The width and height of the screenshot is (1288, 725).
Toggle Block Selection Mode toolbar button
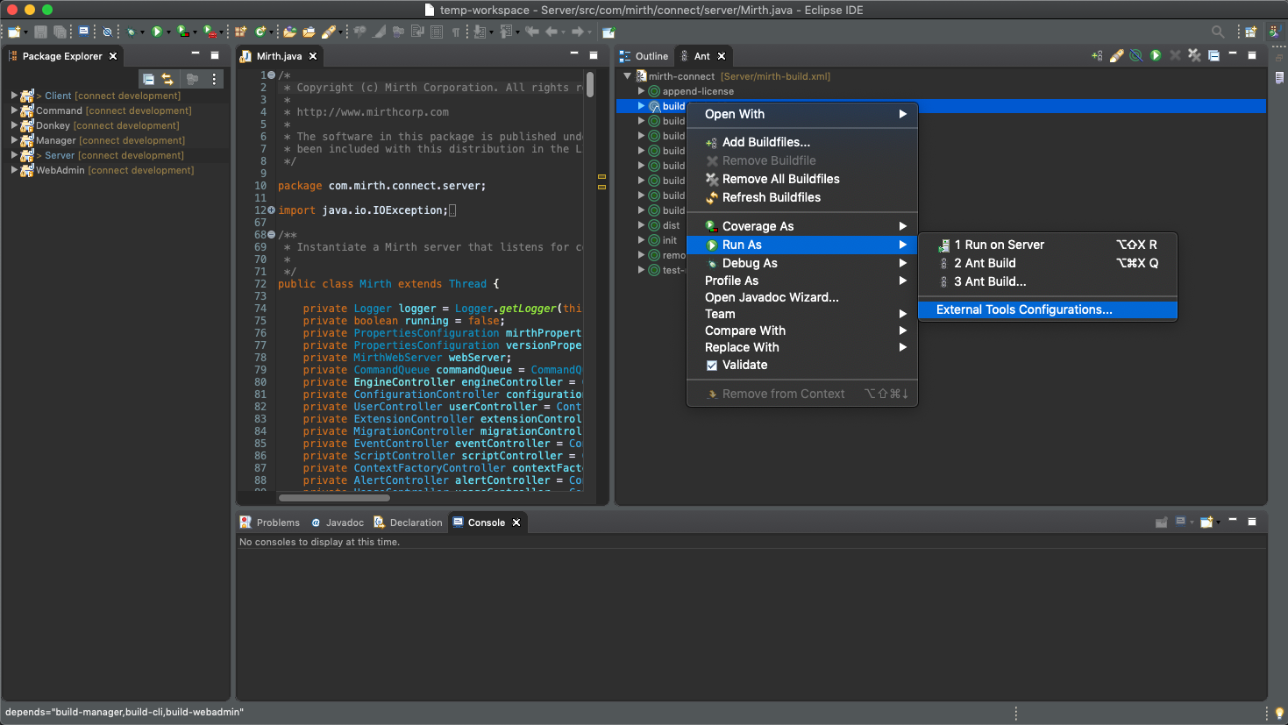436,32
